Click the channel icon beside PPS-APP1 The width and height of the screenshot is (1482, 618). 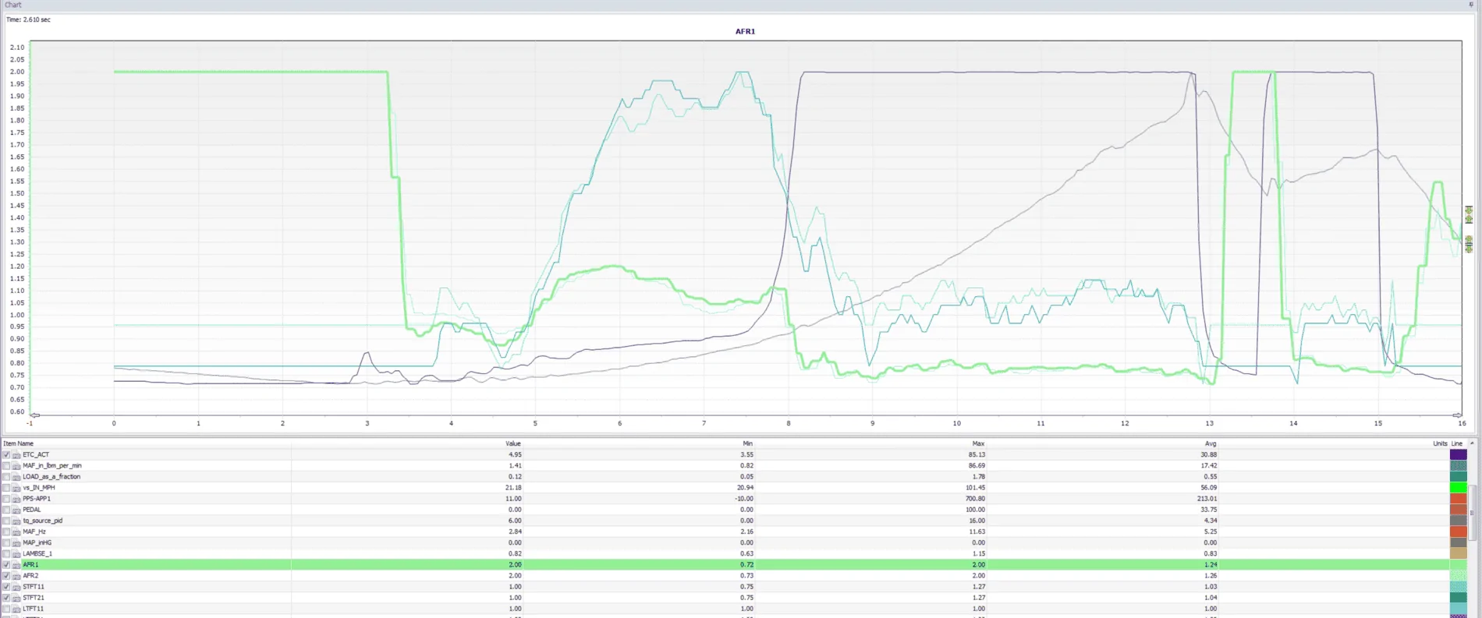(16, 498)
